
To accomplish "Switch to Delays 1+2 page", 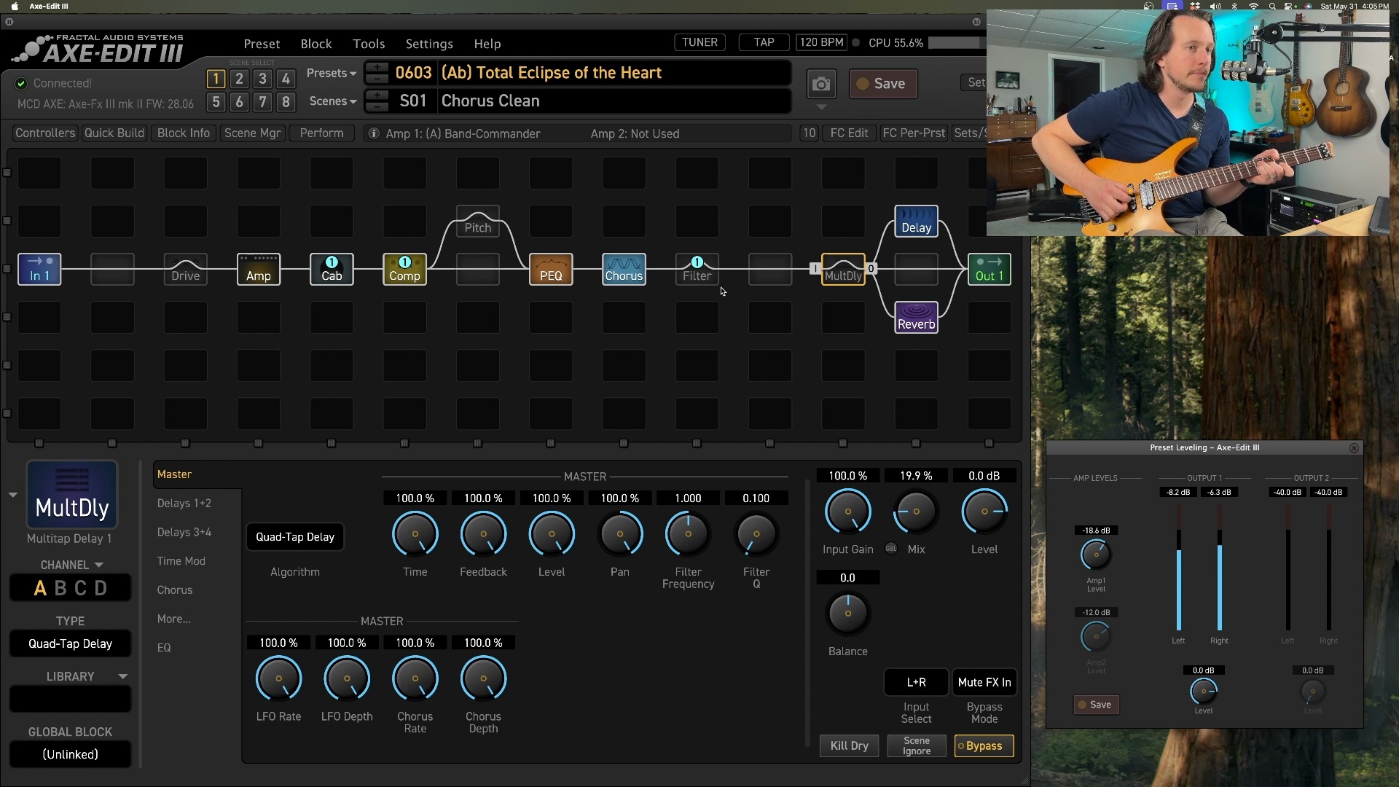I will 184,503.
